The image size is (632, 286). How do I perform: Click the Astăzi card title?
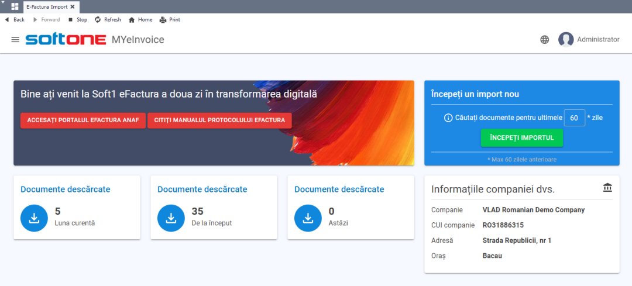point(339,189)
